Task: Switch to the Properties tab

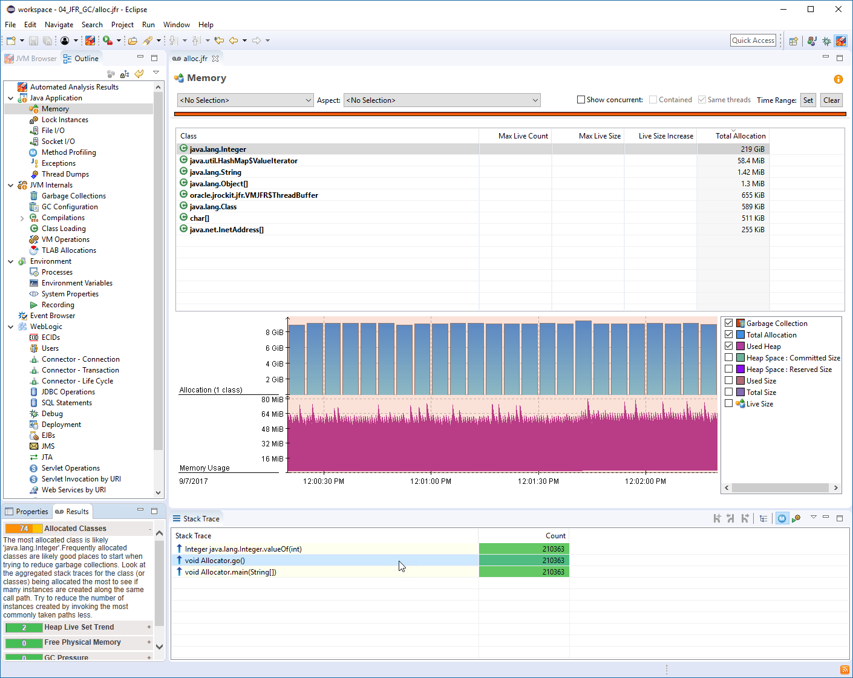Action: (27, 512)
